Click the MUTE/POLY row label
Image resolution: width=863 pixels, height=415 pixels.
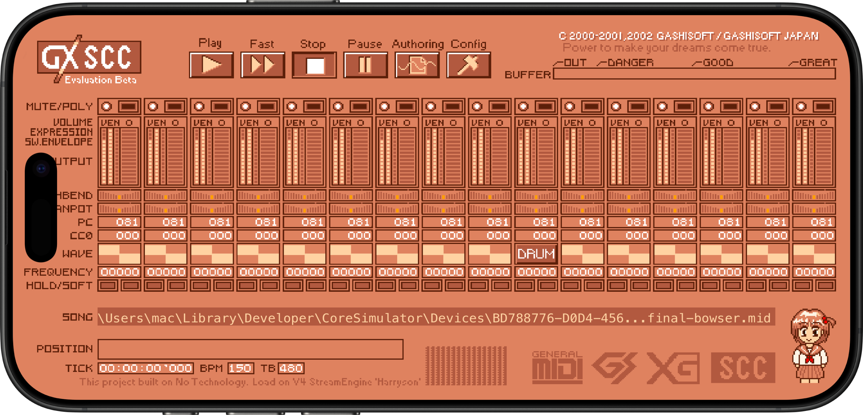pyautogui.click(x=59, y=106)
